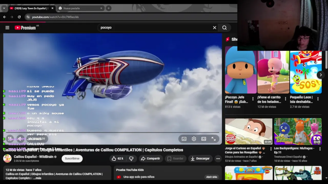
Task: Go back with the browser back arrow
Action: (4, 17)
